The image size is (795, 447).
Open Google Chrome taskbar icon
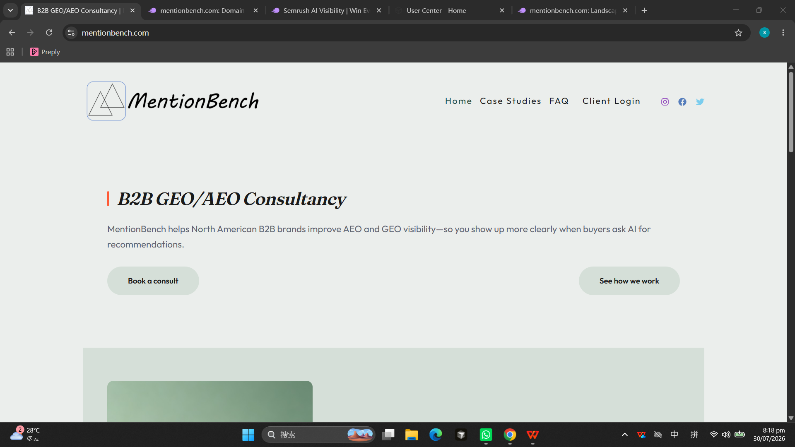tap(510, 435)
